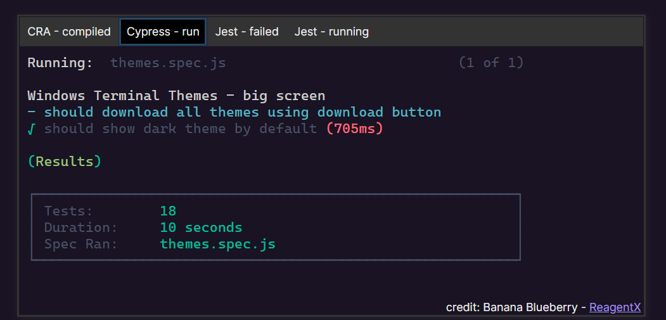
Task: Click the 'Duration:' label
Action: (x=80, y=227)
